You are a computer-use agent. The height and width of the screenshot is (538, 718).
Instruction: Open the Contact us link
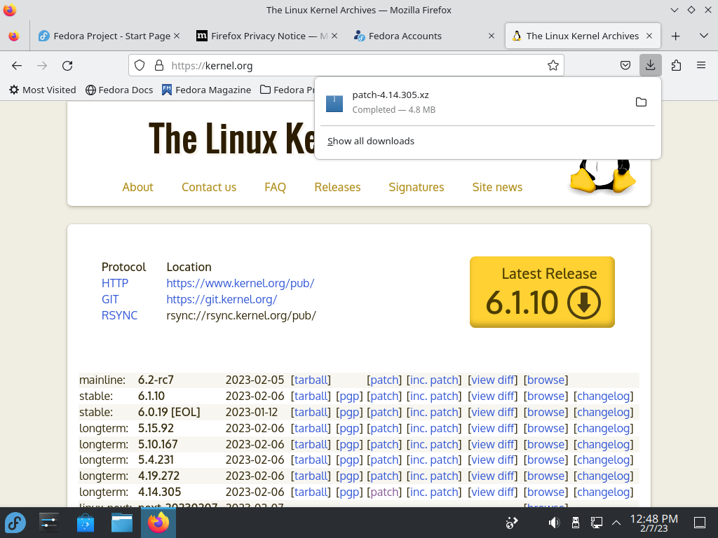coord(209,187)
